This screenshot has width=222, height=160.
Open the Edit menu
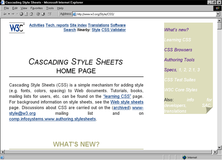tap(15, 8)
